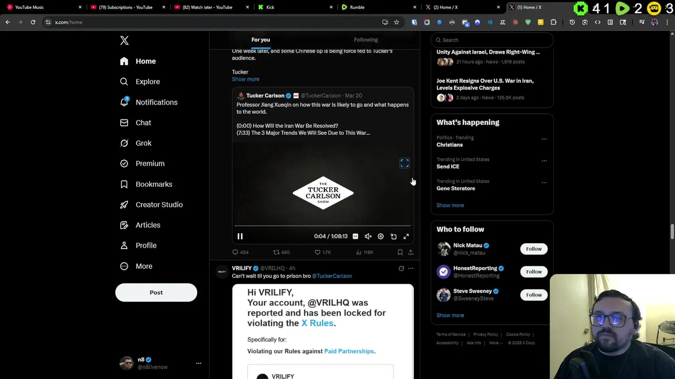This screenshot has height=379, width=675.
Task: Follow HonestReporting
Action: [x=534, y=272]
